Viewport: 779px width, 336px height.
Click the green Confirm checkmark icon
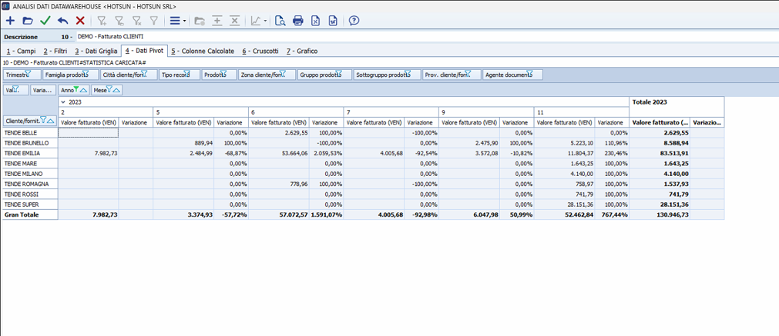point(45,21)
